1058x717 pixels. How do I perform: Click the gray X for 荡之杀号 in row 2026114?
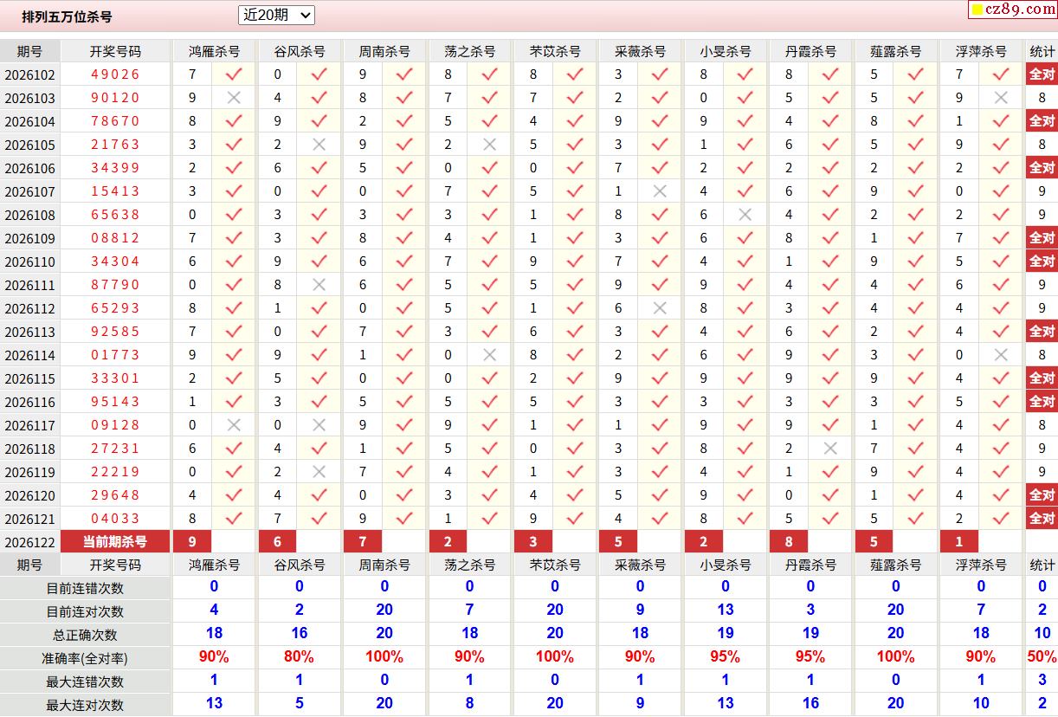click(x=489, y=355)
